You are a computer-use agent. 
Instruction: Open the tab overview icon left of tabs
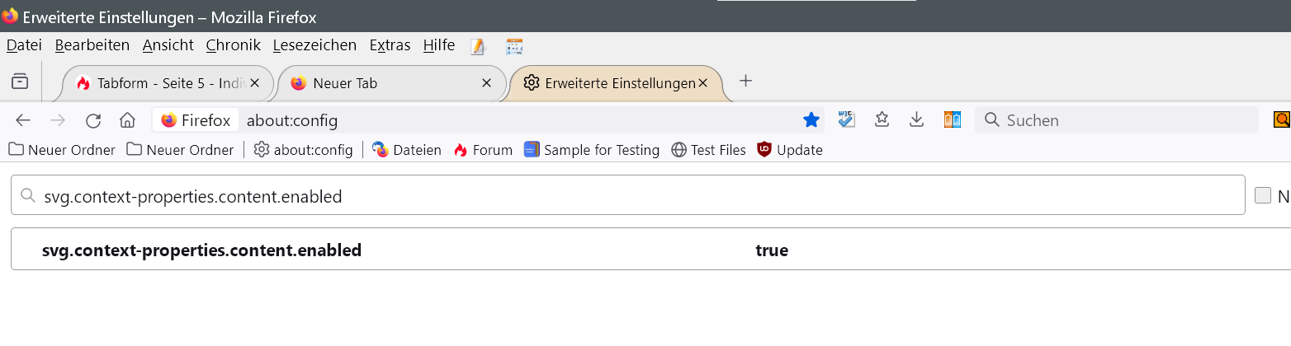pos(19,82)
